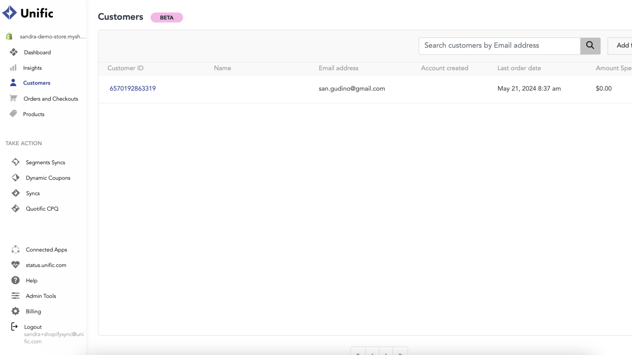
Task: Open the Dynamic Coupons menu item
Action: tap(48, 178)
